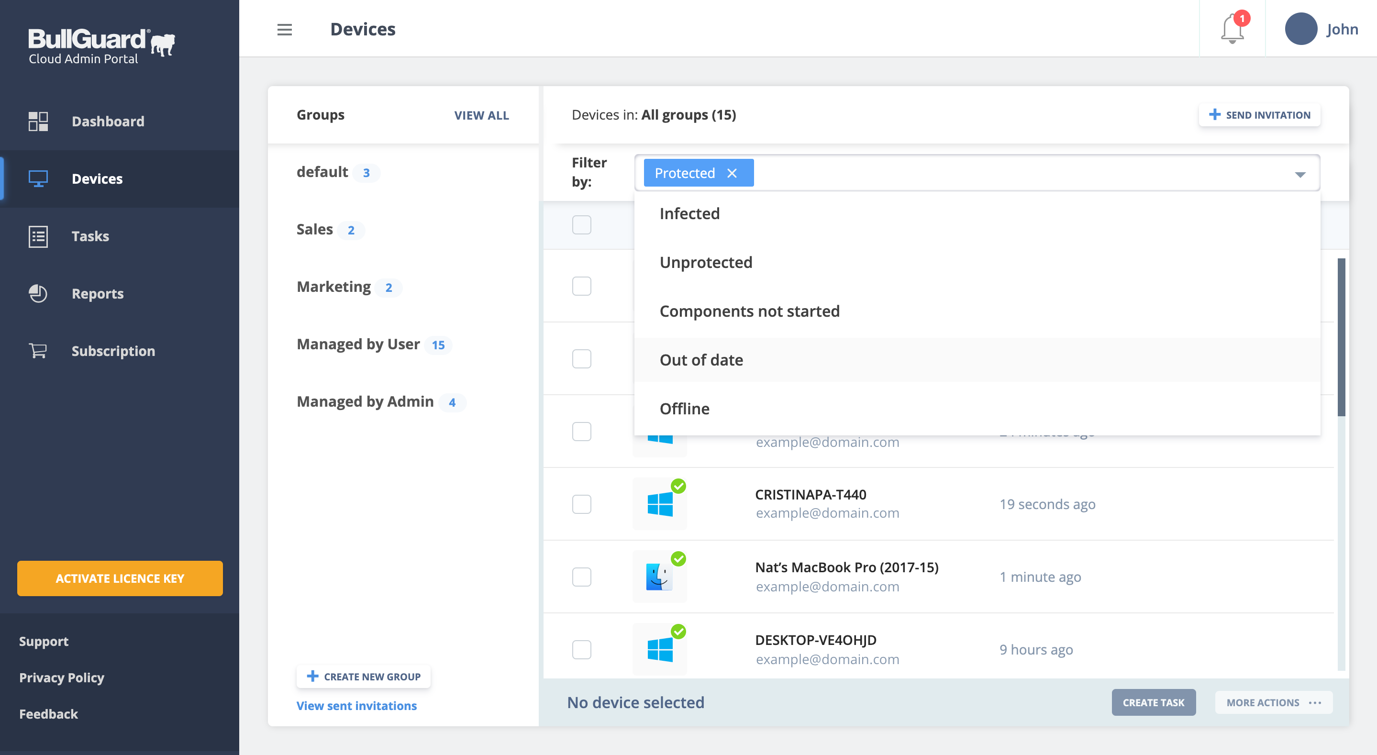Click the Subscription cart icon
1377x755 pixels.
tap(38, 351)
